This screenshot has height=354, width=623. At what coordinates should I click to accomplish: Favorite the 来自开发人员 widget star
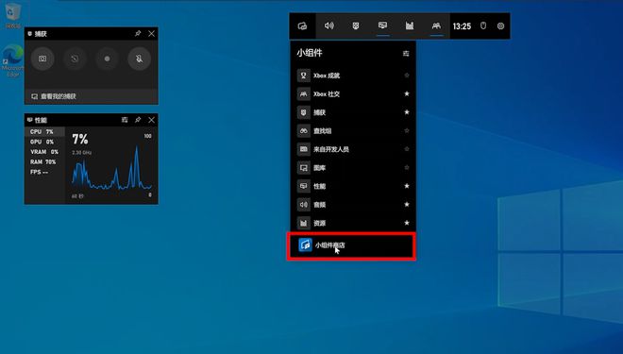click(x=407, y=149)
